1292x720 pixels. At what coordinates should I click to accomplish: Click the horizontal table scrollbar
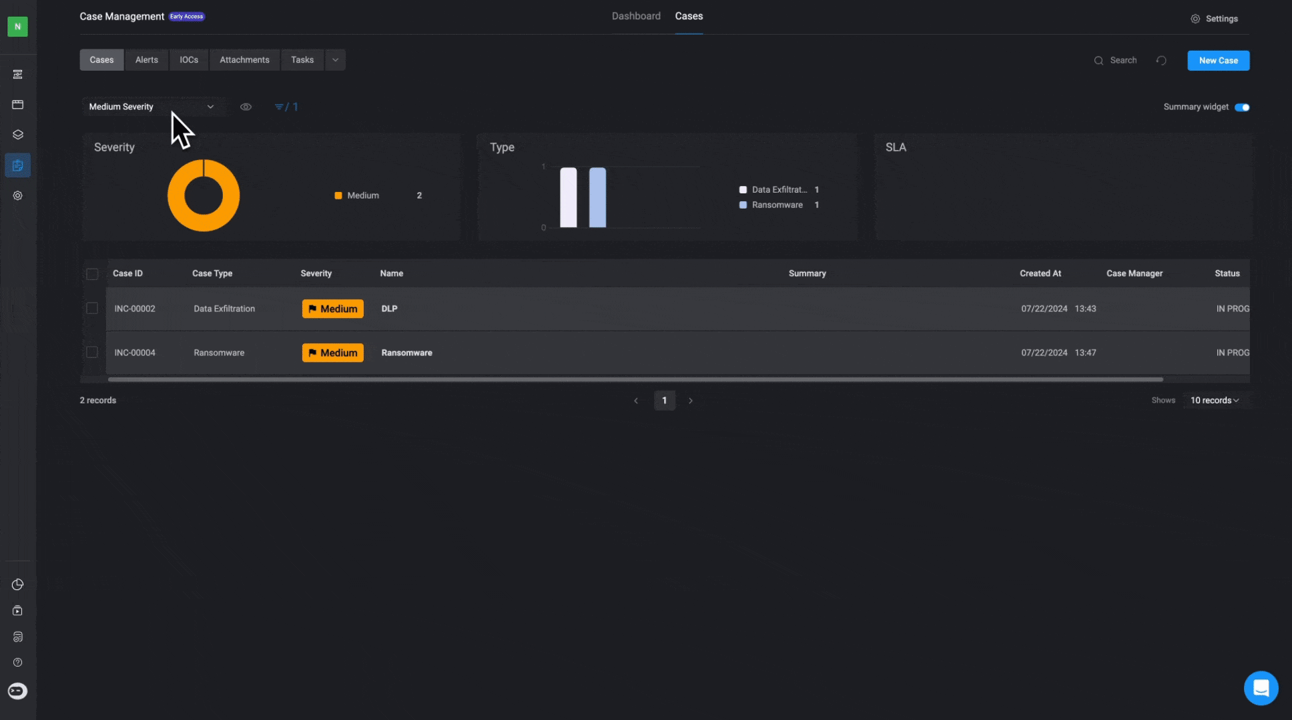pos(635,379)
